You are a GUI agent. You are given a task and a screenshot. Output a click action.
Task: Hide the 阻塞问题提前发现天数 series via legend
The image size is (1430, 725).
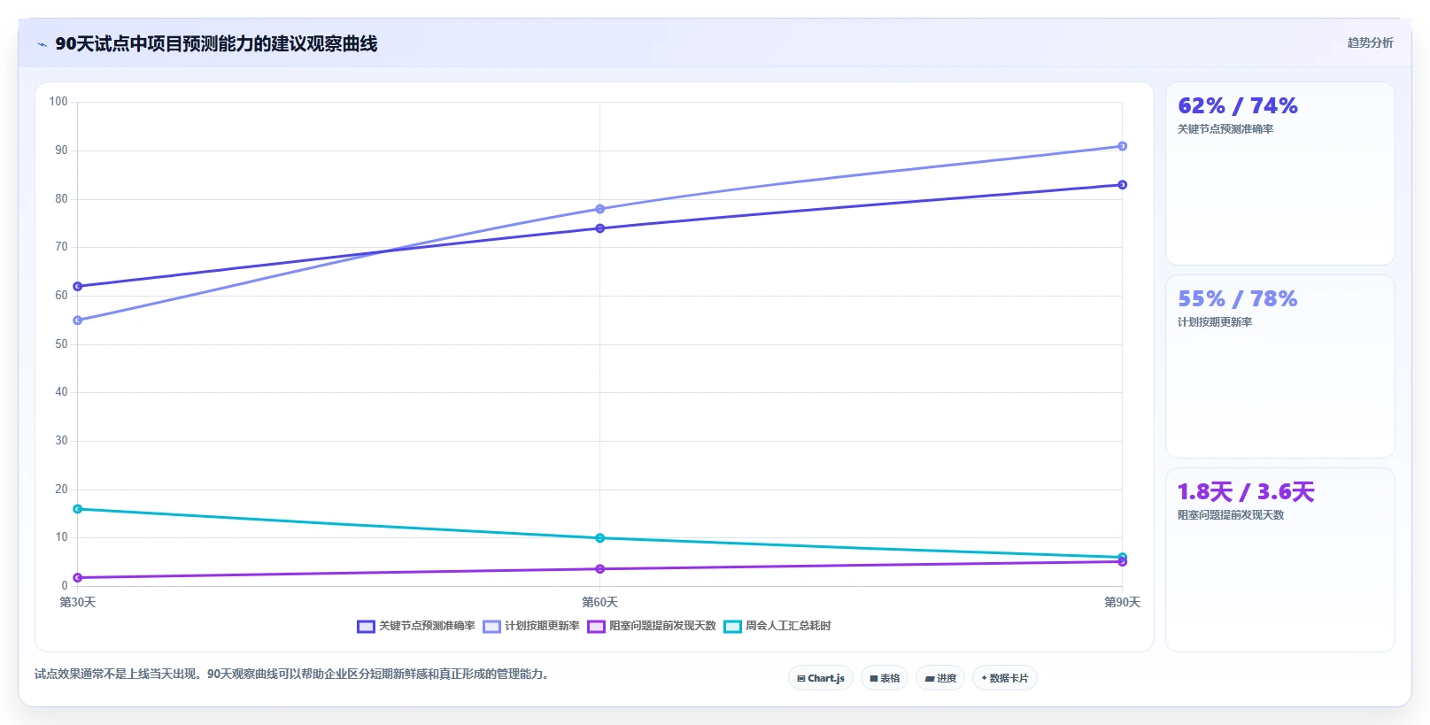tap(652, 626)
